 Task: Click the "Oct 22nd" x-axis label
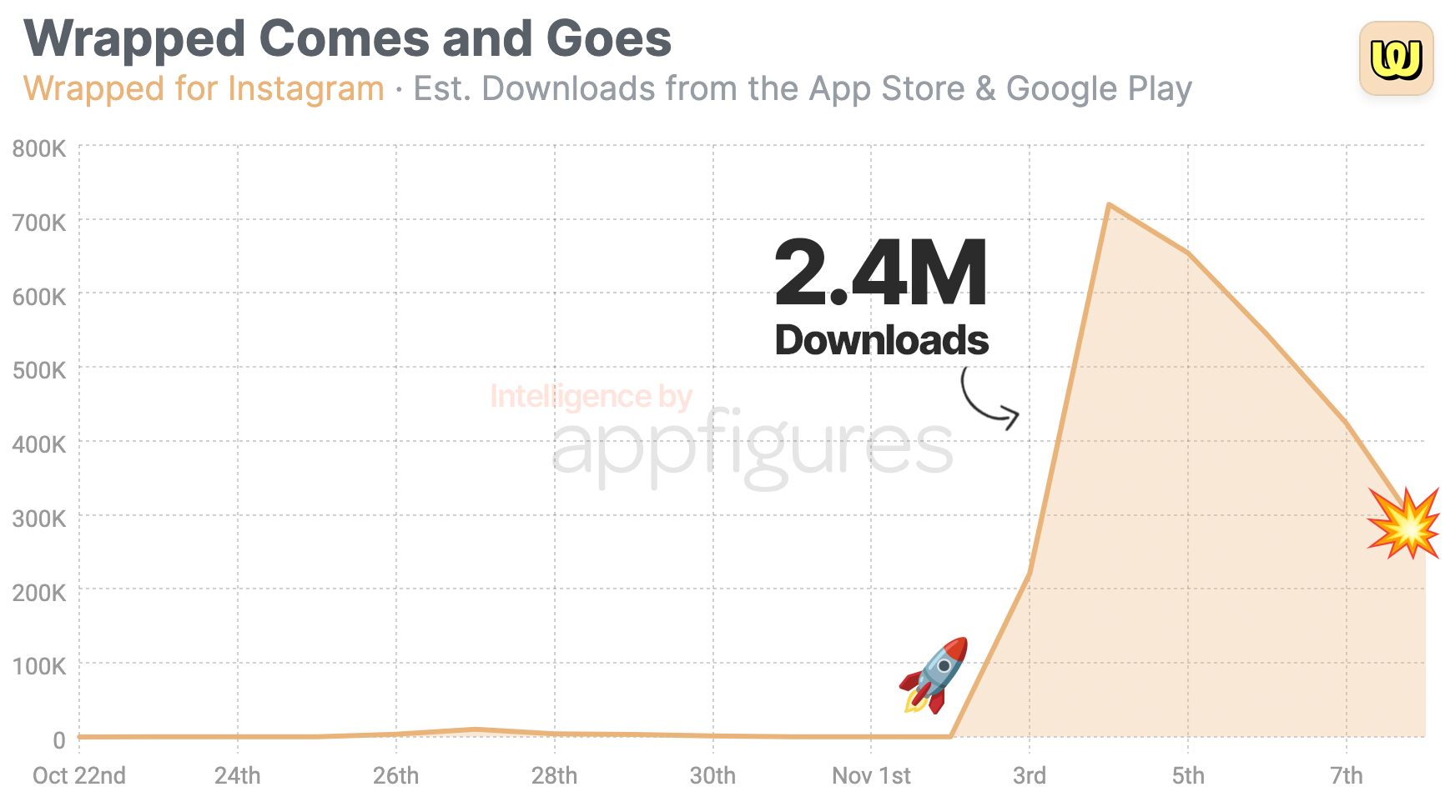tap(79, 776)
